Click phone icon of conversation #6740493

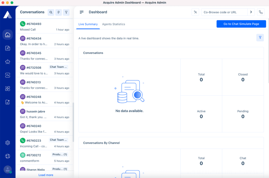[x=23, y=24]
